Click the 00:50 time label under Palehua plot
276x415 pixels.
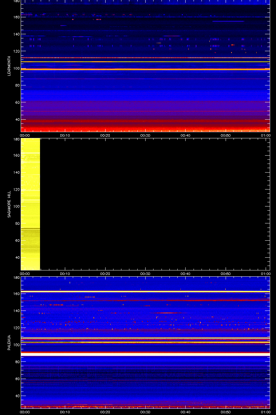click(226, 412)
